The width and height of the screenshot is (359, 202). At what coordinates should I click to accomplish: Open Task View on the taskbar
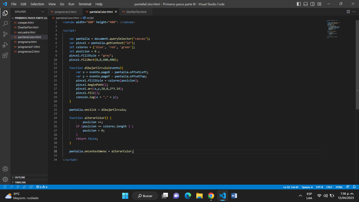165,196
